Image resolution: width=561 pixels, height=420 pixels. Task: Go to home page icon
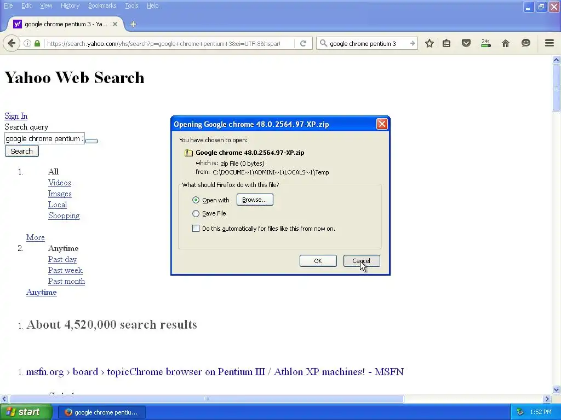506,44
